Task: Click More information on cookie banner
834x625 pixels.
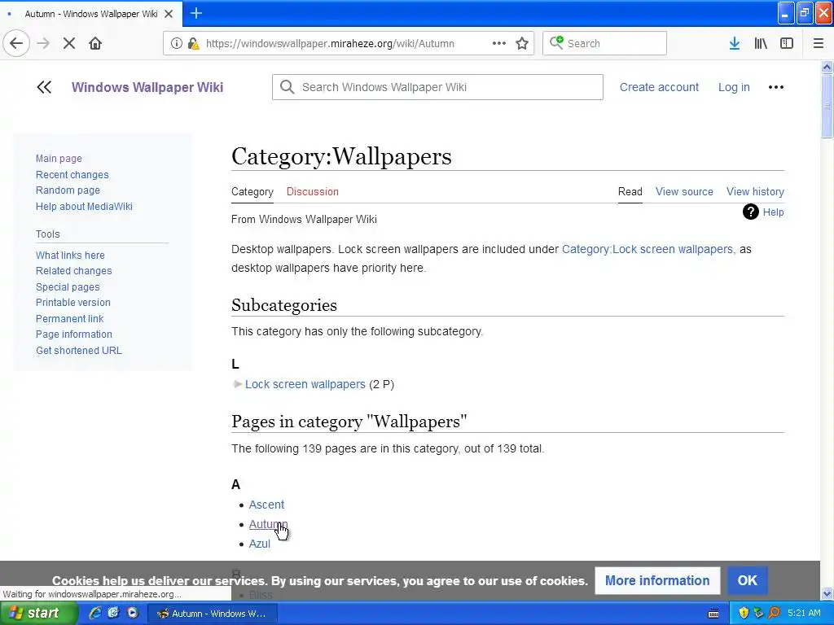Action: (657, 580)
